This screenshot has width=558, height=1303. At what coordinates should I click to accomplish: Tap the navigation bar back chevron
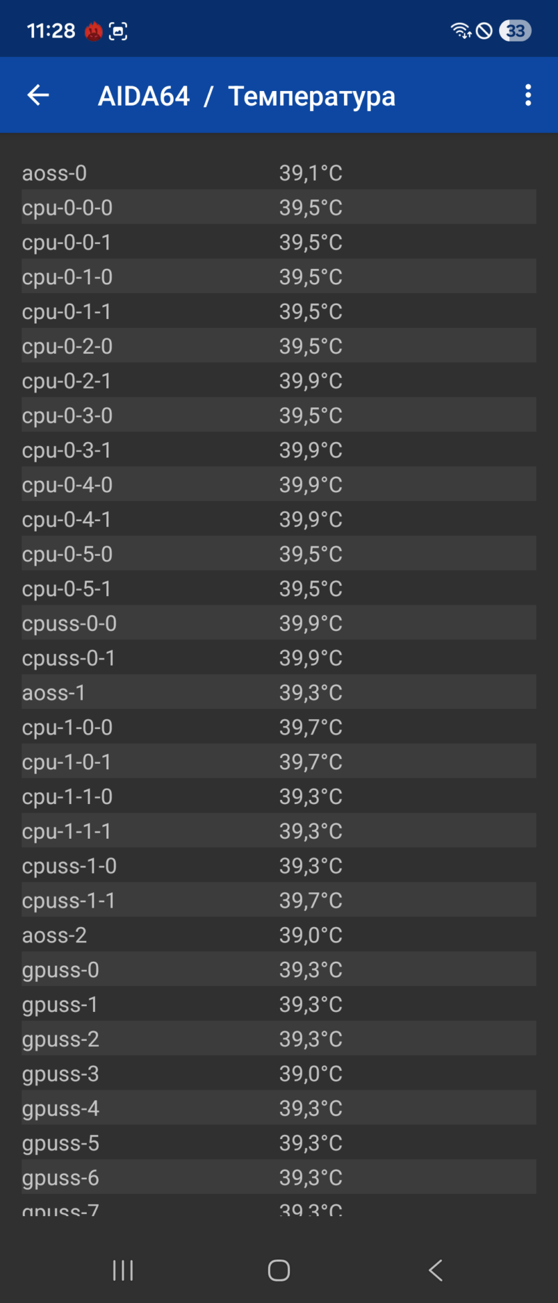[436, 1270]
